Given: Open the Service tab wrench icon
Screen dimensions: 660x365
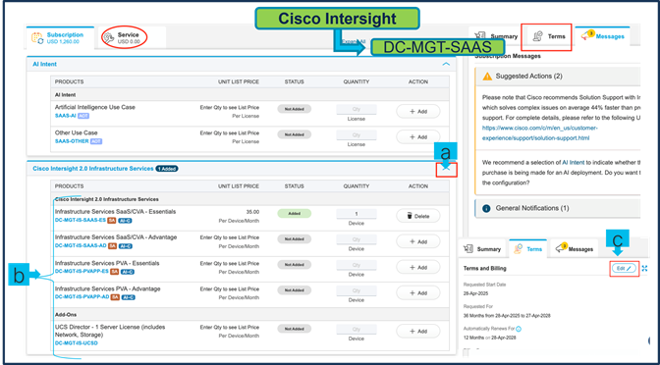Looking at the screenshot, I should [109, 38].
